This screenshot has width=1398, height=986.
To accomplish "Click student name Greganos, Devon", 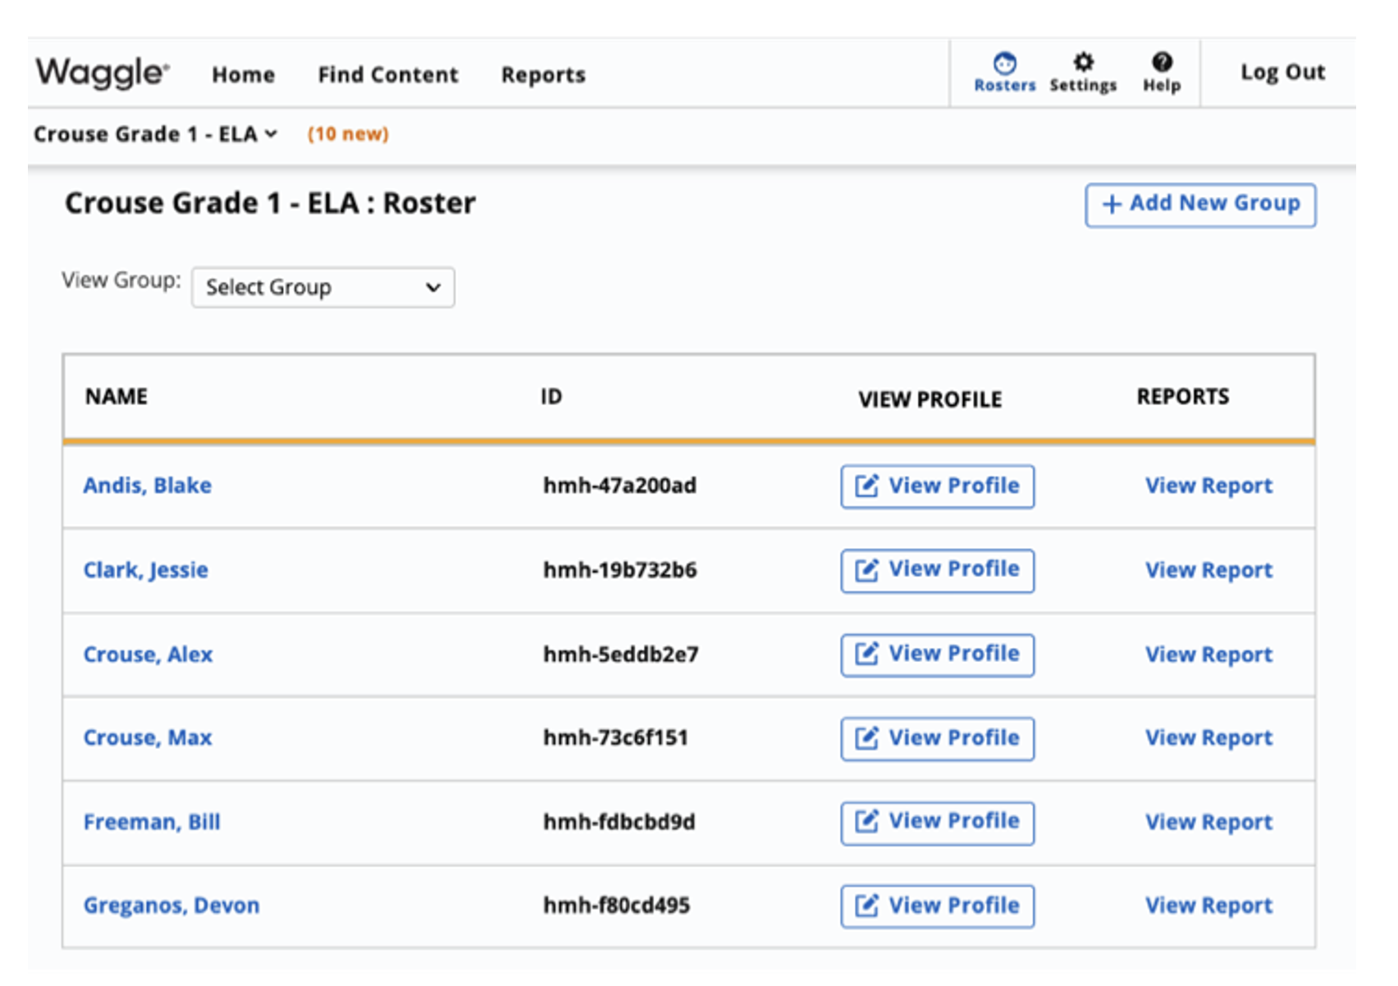I will point(171,906).
